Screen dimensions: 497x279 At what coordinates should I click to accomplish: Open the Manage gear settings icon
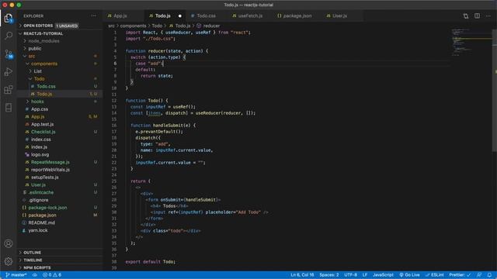coord(9,261)
